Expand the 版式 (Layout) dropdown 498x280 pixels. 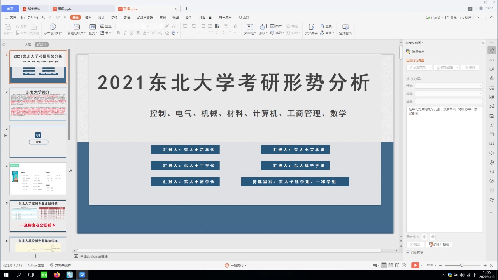pos(96,33)
